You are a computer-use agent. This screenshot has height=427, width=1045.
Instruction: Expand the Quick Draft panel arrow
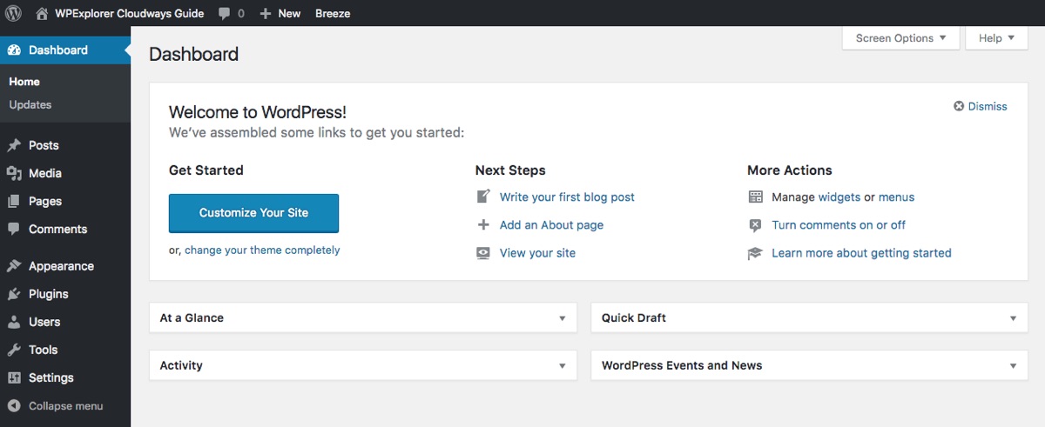1013,318
